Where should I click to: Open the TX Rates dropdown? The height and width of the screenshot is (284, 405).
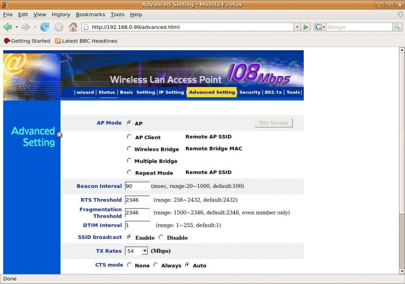[x=145, y=251]
